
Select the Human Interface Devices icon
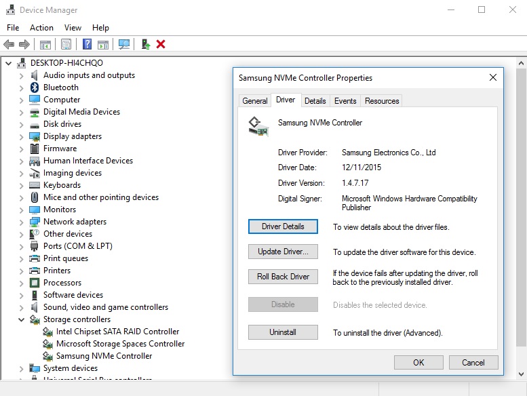click(35, 161)
